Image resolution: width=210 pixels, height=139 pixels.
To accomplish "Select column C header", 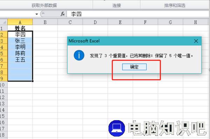I will pos(70,22).
